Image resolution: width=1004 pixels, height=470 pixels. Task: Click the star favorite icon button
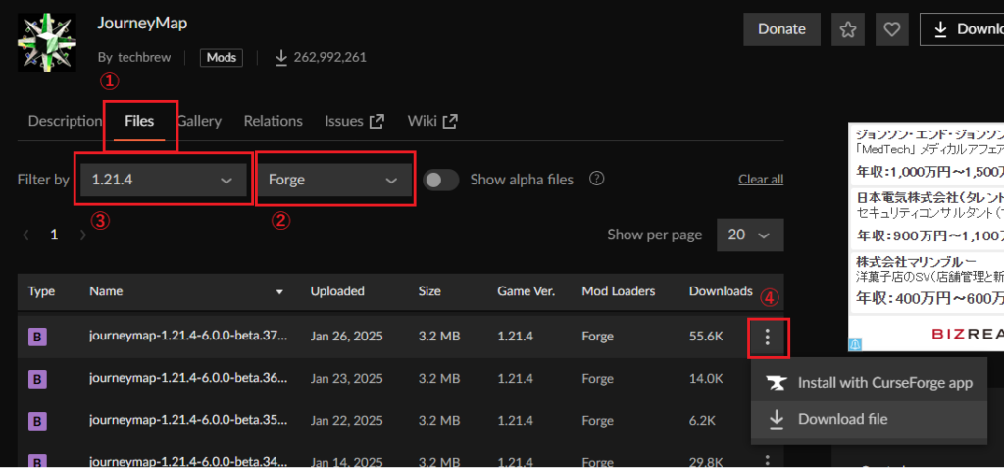[848, 29]
